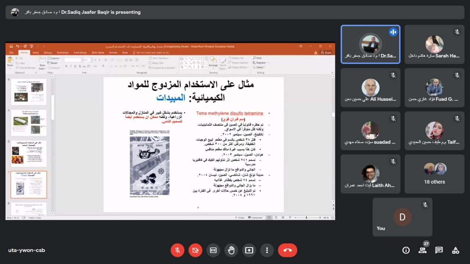Screen dimensions: 470x264
Task: Open the Activities panel icon
Action: click(456, 250)
